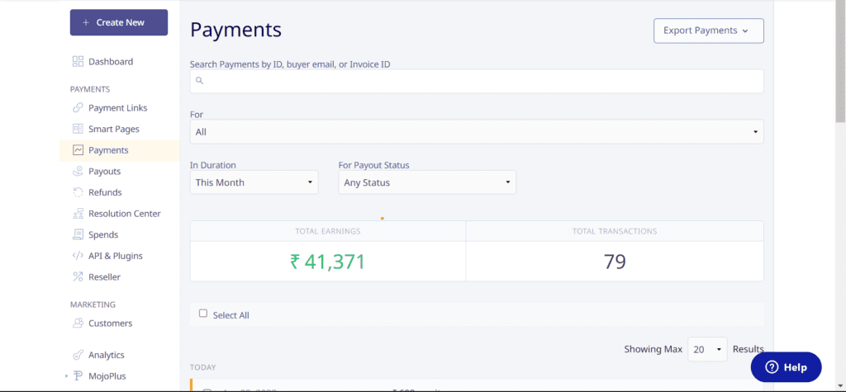Click the Refunds icon in sidebar
Viewport: 846px width, 392px height.
click(78, 192)
